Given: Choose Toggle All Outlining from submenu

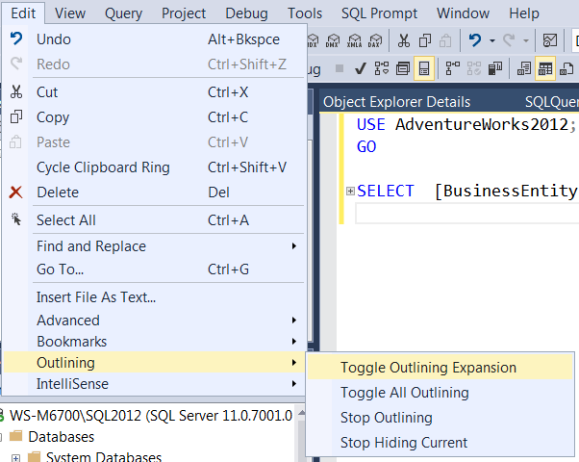Looking at the screenshot, I should point(404,393).
